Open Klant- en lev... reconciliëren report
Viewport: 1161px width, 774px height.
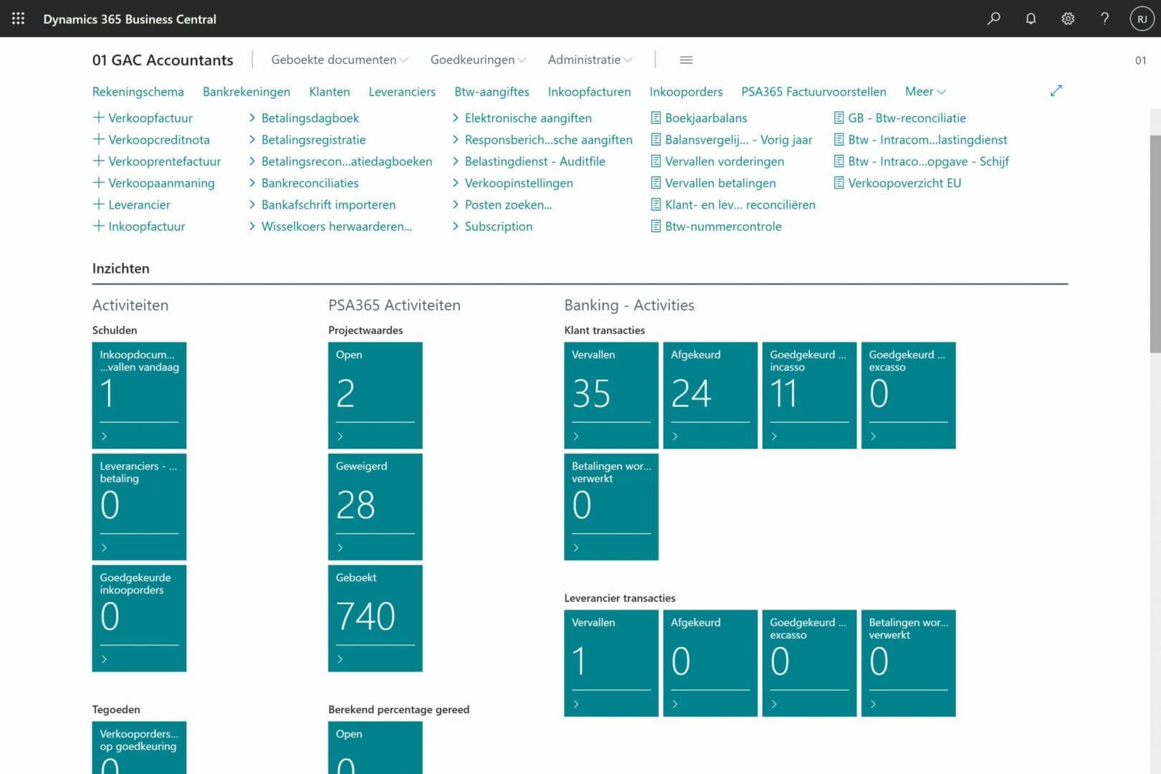(740, 204)
